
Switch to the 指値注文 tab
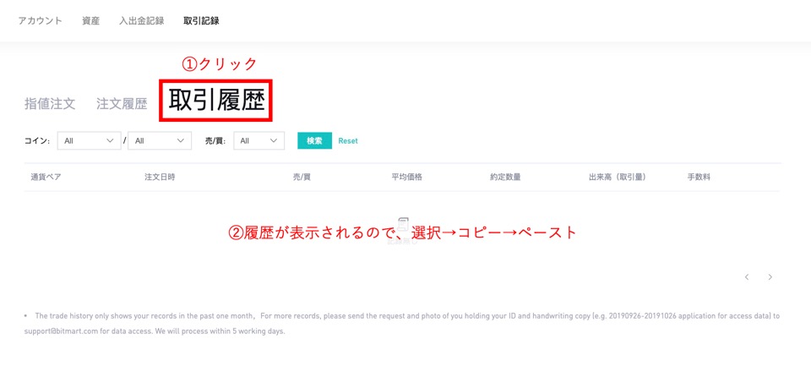(x=50, y=103)
